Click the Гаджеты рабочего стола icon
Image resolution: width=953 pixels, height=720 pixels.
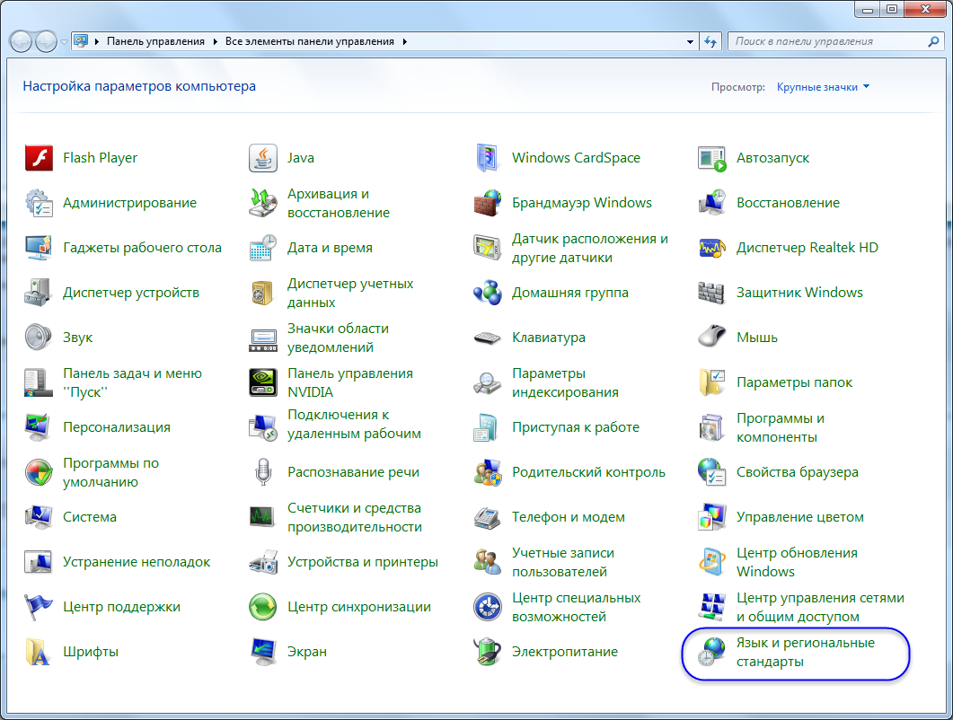(x=39, y=248)
